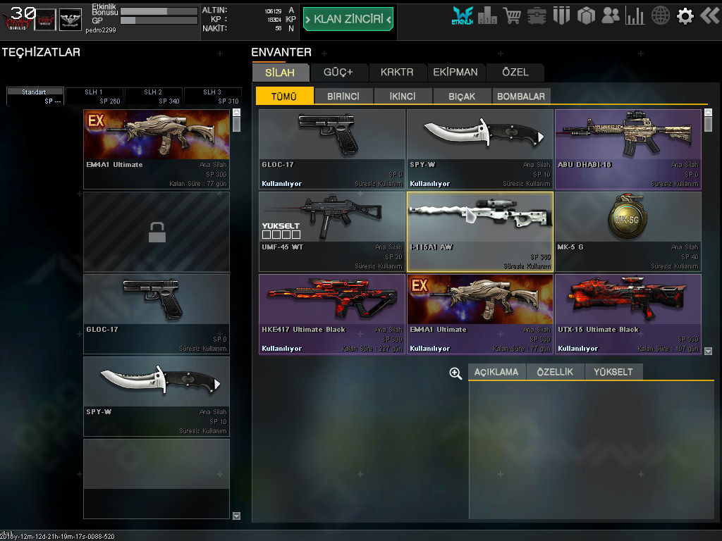Screen dimensions: 722x541
Task: Open the clan banners icon
Action: pyautogui.click(x=561, y=16)
